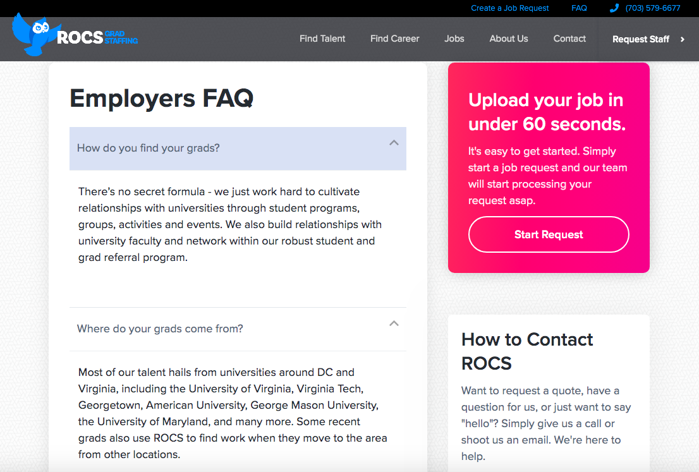Click the 'It's easy to get started' description text
Screen dimensions: 699x472
[x=547, y=176]
